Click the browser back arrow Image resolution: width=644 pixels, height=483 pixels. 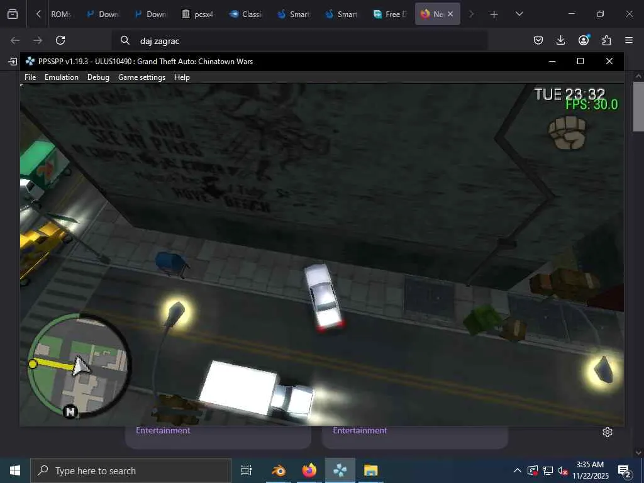[15, 40]
